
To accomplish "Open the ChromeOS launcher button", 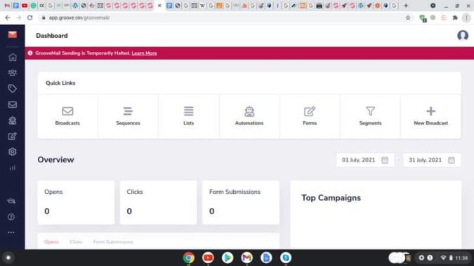I will tap(8, 258).
